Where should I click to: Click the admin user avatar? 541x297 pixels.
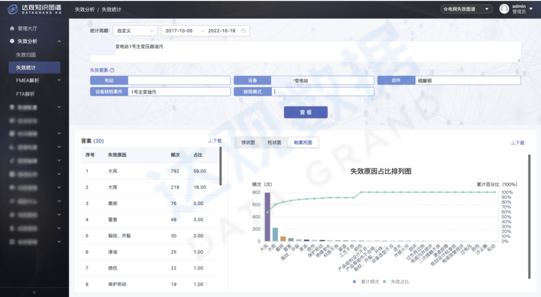click(504, 9)
